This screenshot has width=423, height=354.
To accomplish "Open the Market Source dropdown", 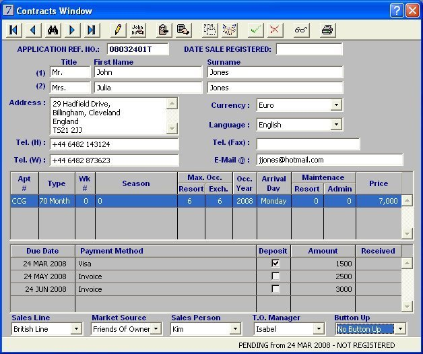I will point(156,329).
